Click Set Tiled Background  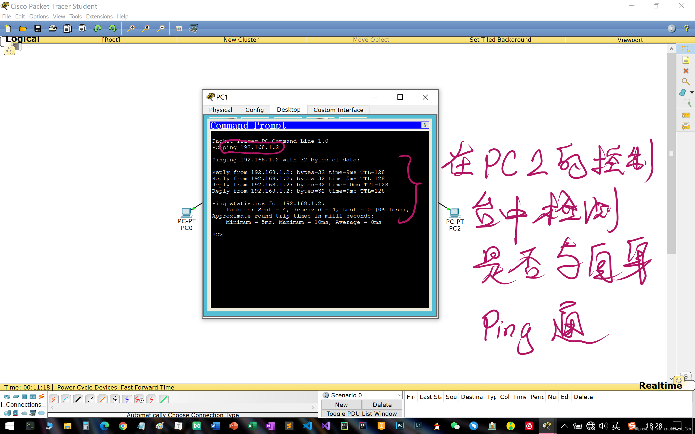500,40
